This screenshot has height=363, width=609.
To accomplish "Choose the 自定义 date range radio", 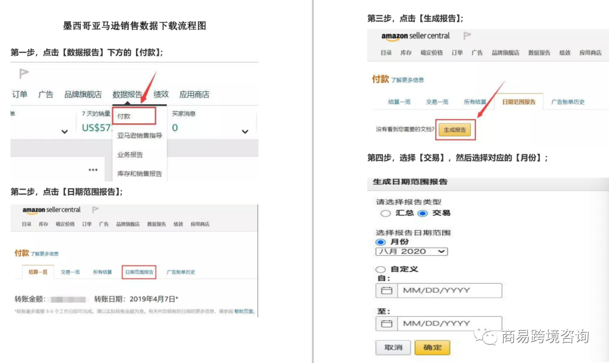I will pyautogui.click(x=381, y=269).
